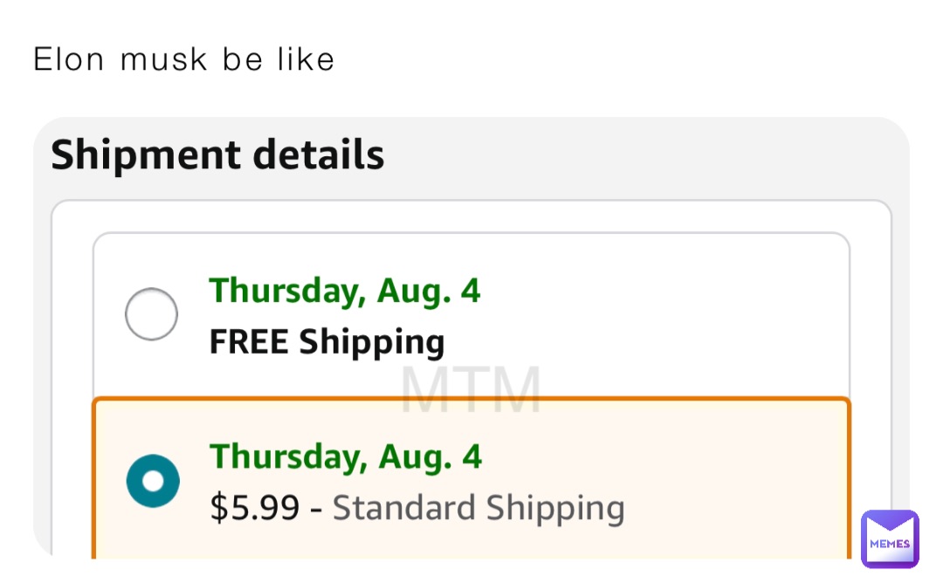Select the FREE Shipping radio button
This screenshot has width=943, height=583.
[152, 314]
